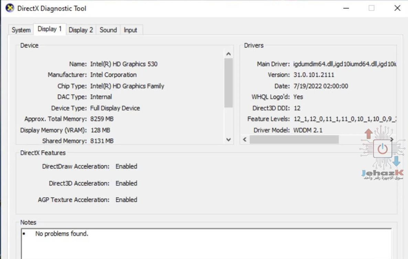Image resolution: width=408 pixels, height=259 pixels.
Task: Click the DAC Type value 'Internal'
Action: 101,97
